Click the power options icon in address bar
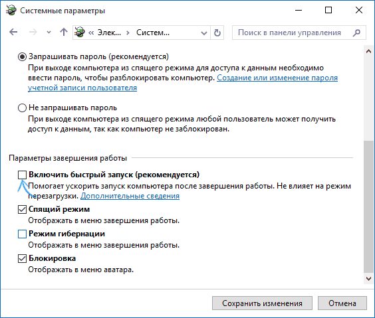Image resolution: width=375 pixels, height=318 pixels. click(x=80, y=33)
